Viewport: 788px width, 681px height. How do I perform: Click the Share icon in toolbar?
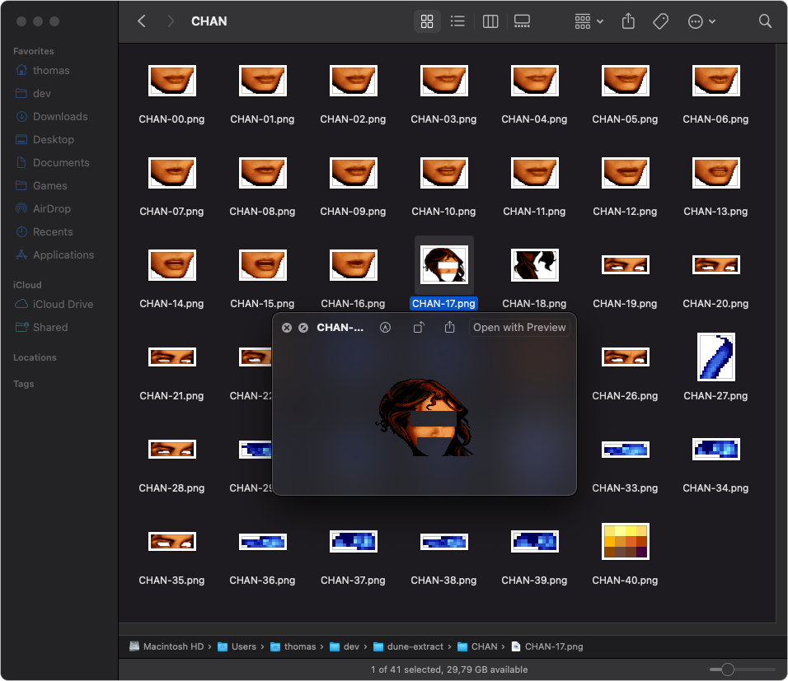[x=628, y=21]
